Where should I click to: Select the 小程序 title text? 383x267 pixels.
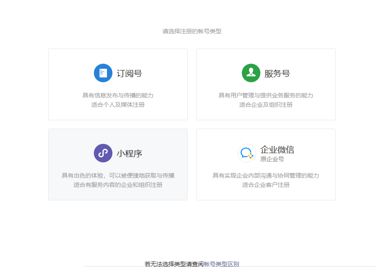[x=129, y=154]
